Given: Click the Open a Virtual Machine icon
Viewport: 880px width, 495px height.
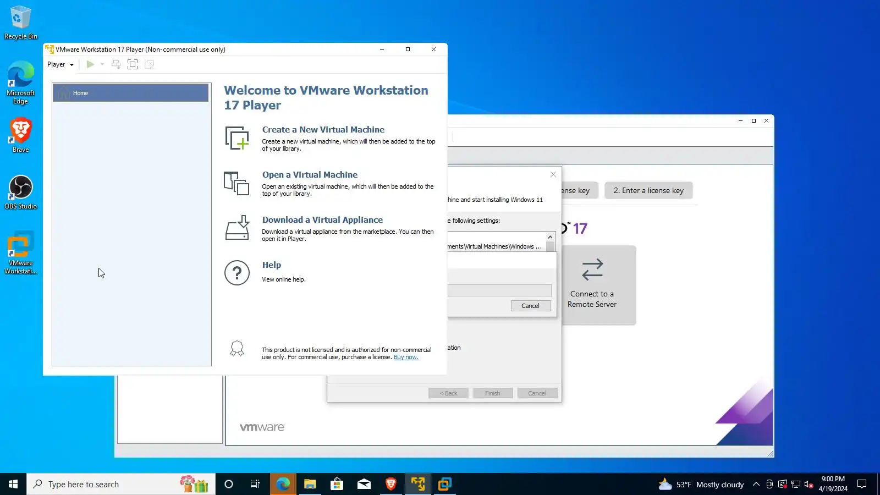Looking at the screenshot, I should tap(237, 183).
